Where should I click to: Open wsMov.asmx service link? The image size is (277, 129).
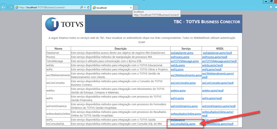click(178, 91)
